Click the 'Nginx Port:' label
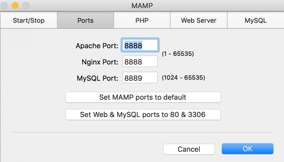 (100, 62)
